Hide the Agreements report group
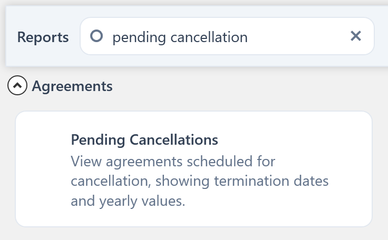This screenshot has width=388, height=240. click(17, 86)
